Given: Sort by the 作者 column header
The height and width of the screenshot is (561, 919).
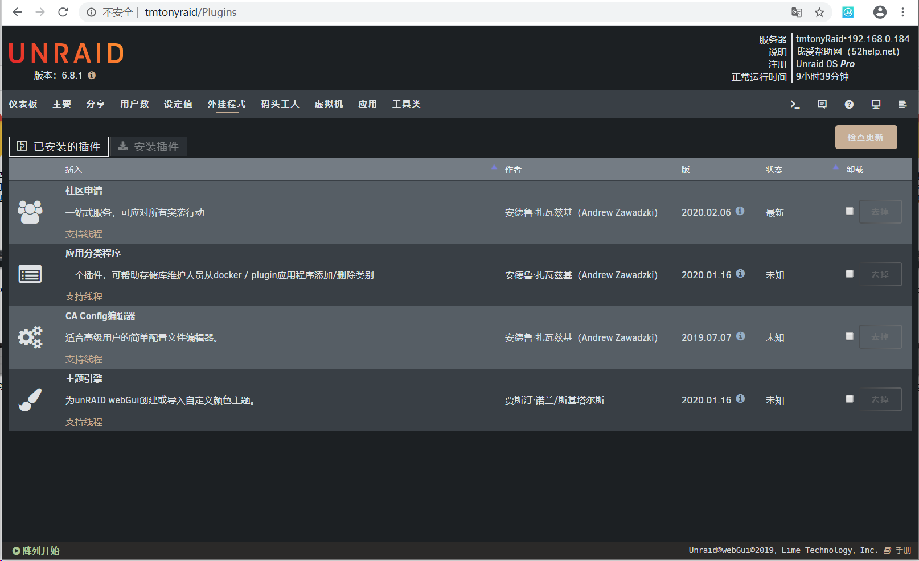Looking at the screenshot, I should pos(513,170).
